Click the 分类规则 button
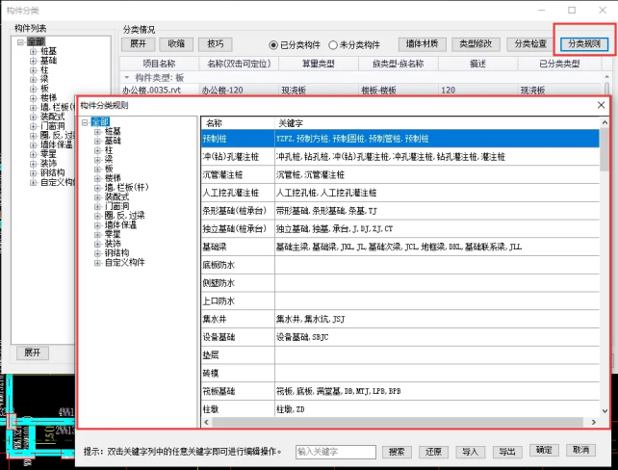 pos(582,44)
